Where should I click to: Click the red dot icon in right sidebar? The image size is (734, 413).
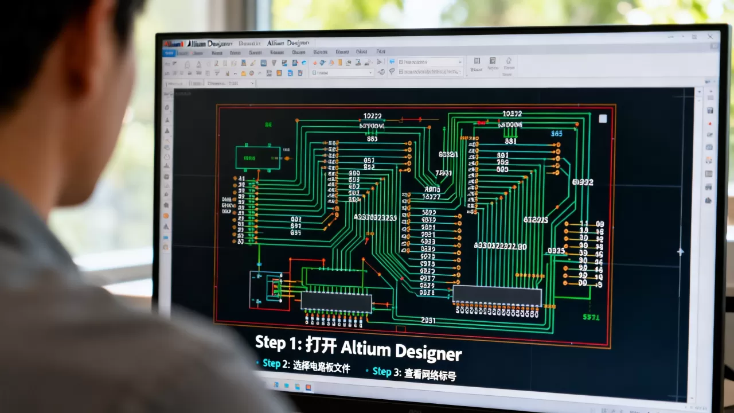[710, 124]
